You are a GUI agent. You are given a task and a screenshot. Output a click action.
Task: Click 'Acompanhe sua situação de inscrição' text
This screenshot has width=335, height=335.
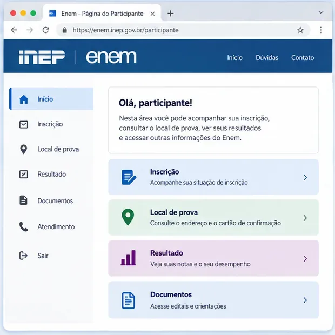tap(199, 183)
